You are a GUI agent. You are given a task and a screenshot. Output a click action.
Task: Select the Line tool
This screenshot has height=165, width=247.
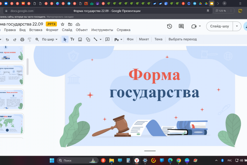point(95,39)
